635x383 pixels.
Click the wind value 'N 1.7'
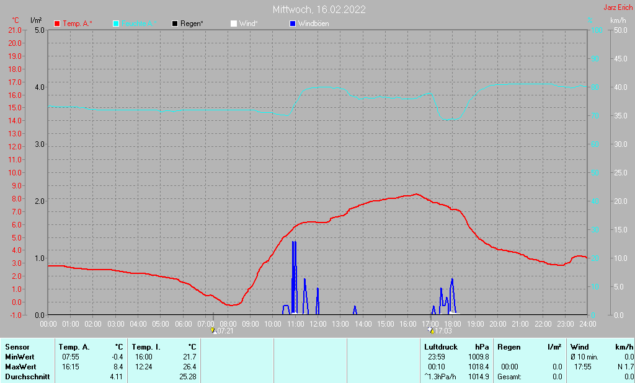point(626,367)
